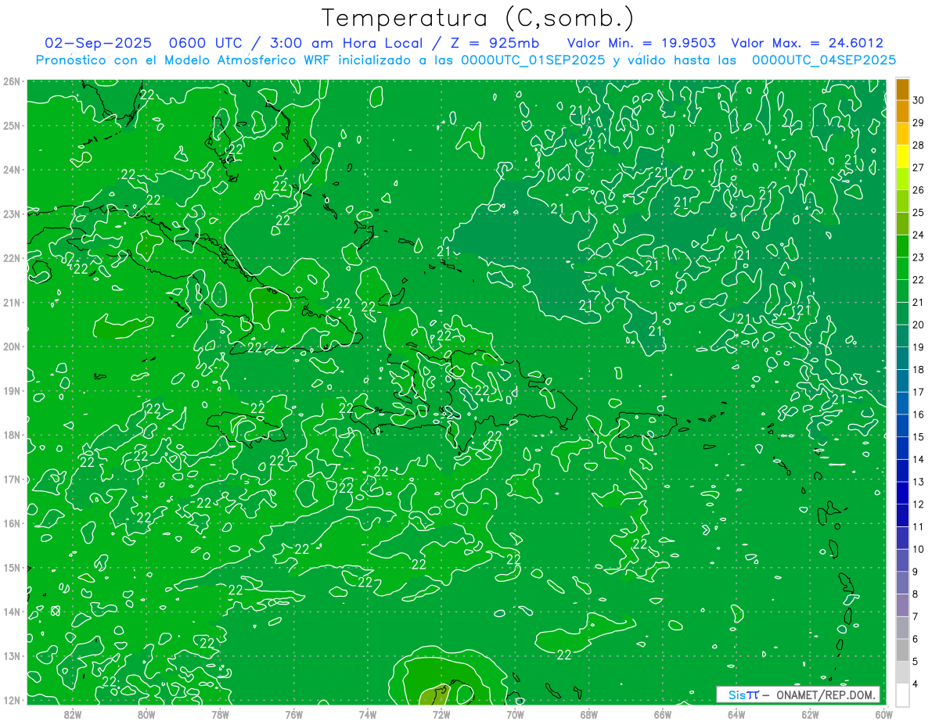
Task: Select the purple swatch between labels 7 and 8
Action: point(902,605)
